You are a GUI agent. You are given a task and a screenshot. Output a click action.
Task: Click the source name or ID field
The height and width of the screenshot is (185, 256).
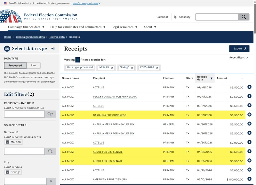click(24, 151)
